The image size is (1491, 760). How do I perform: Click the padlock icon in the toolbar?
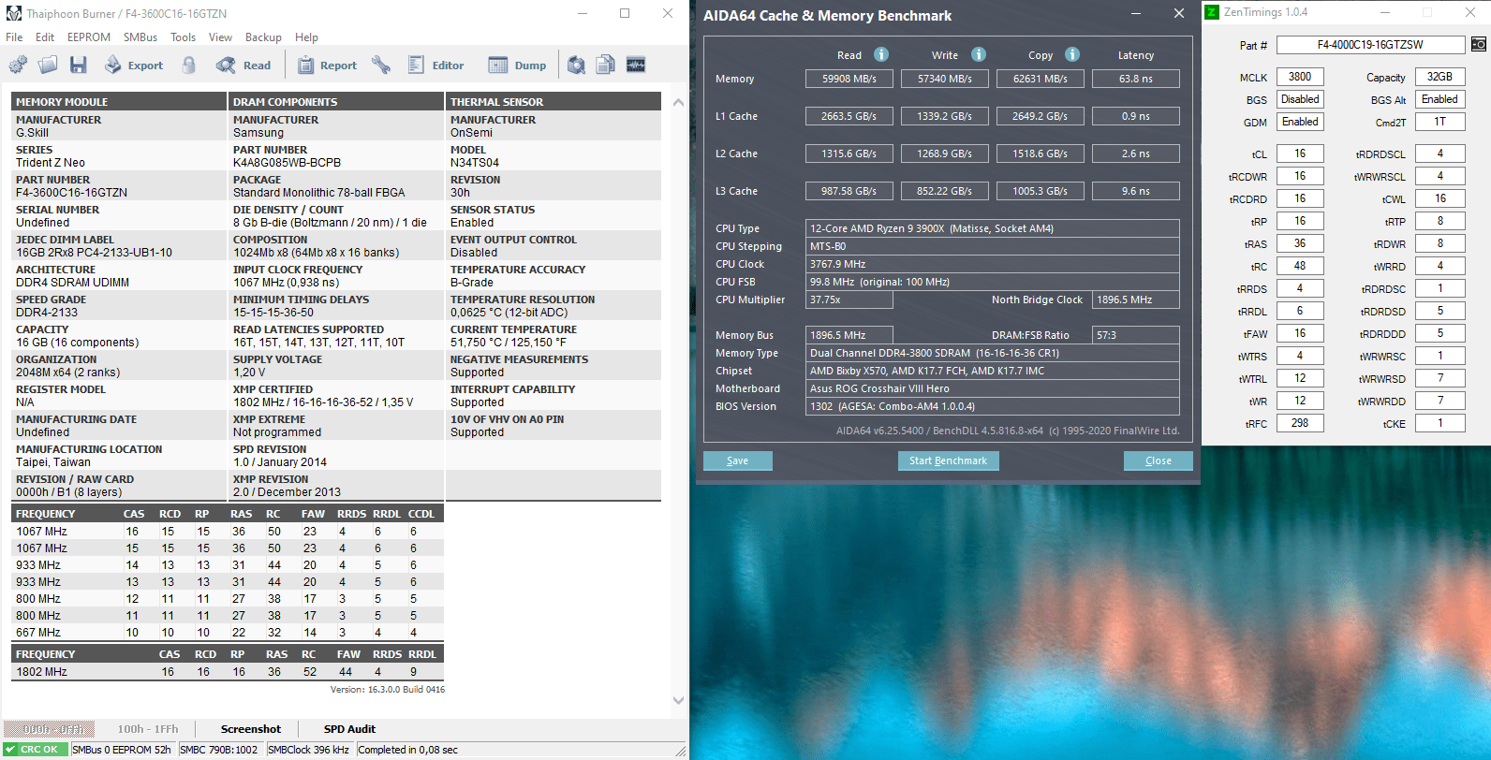point(189,65)
